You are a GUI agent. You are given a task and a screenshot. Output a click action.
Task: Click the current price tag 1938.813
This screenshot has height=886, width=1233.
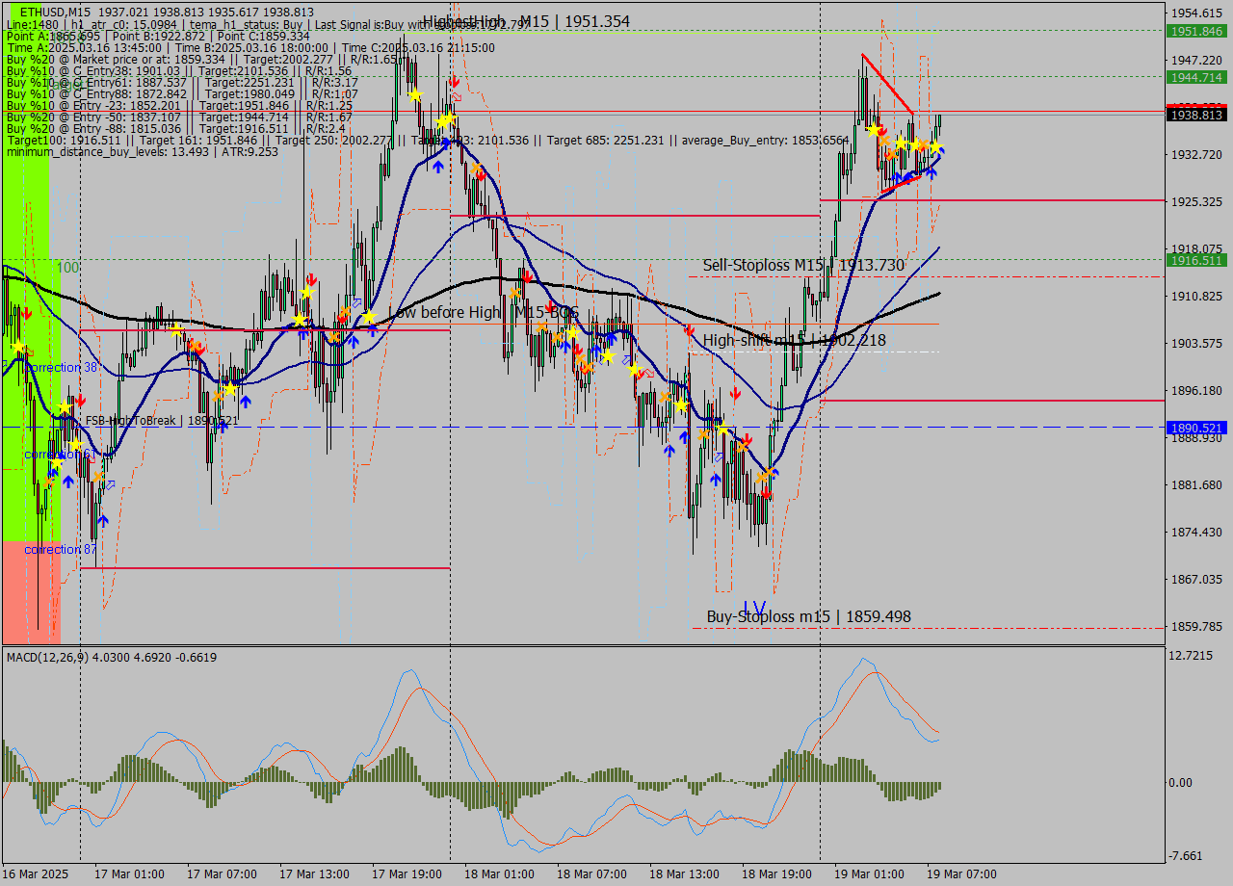(1195, 115)
